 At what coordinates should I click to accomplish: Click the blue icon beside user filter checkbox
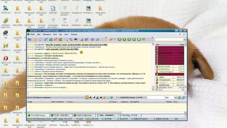pos(183,97)
